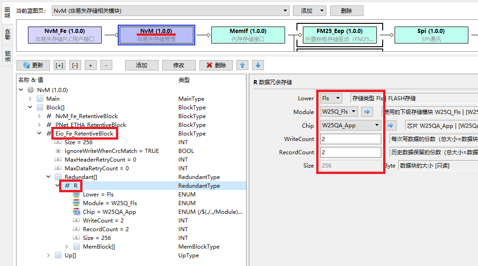Switch to the 连接 side tab

click(x=8, y=56)
